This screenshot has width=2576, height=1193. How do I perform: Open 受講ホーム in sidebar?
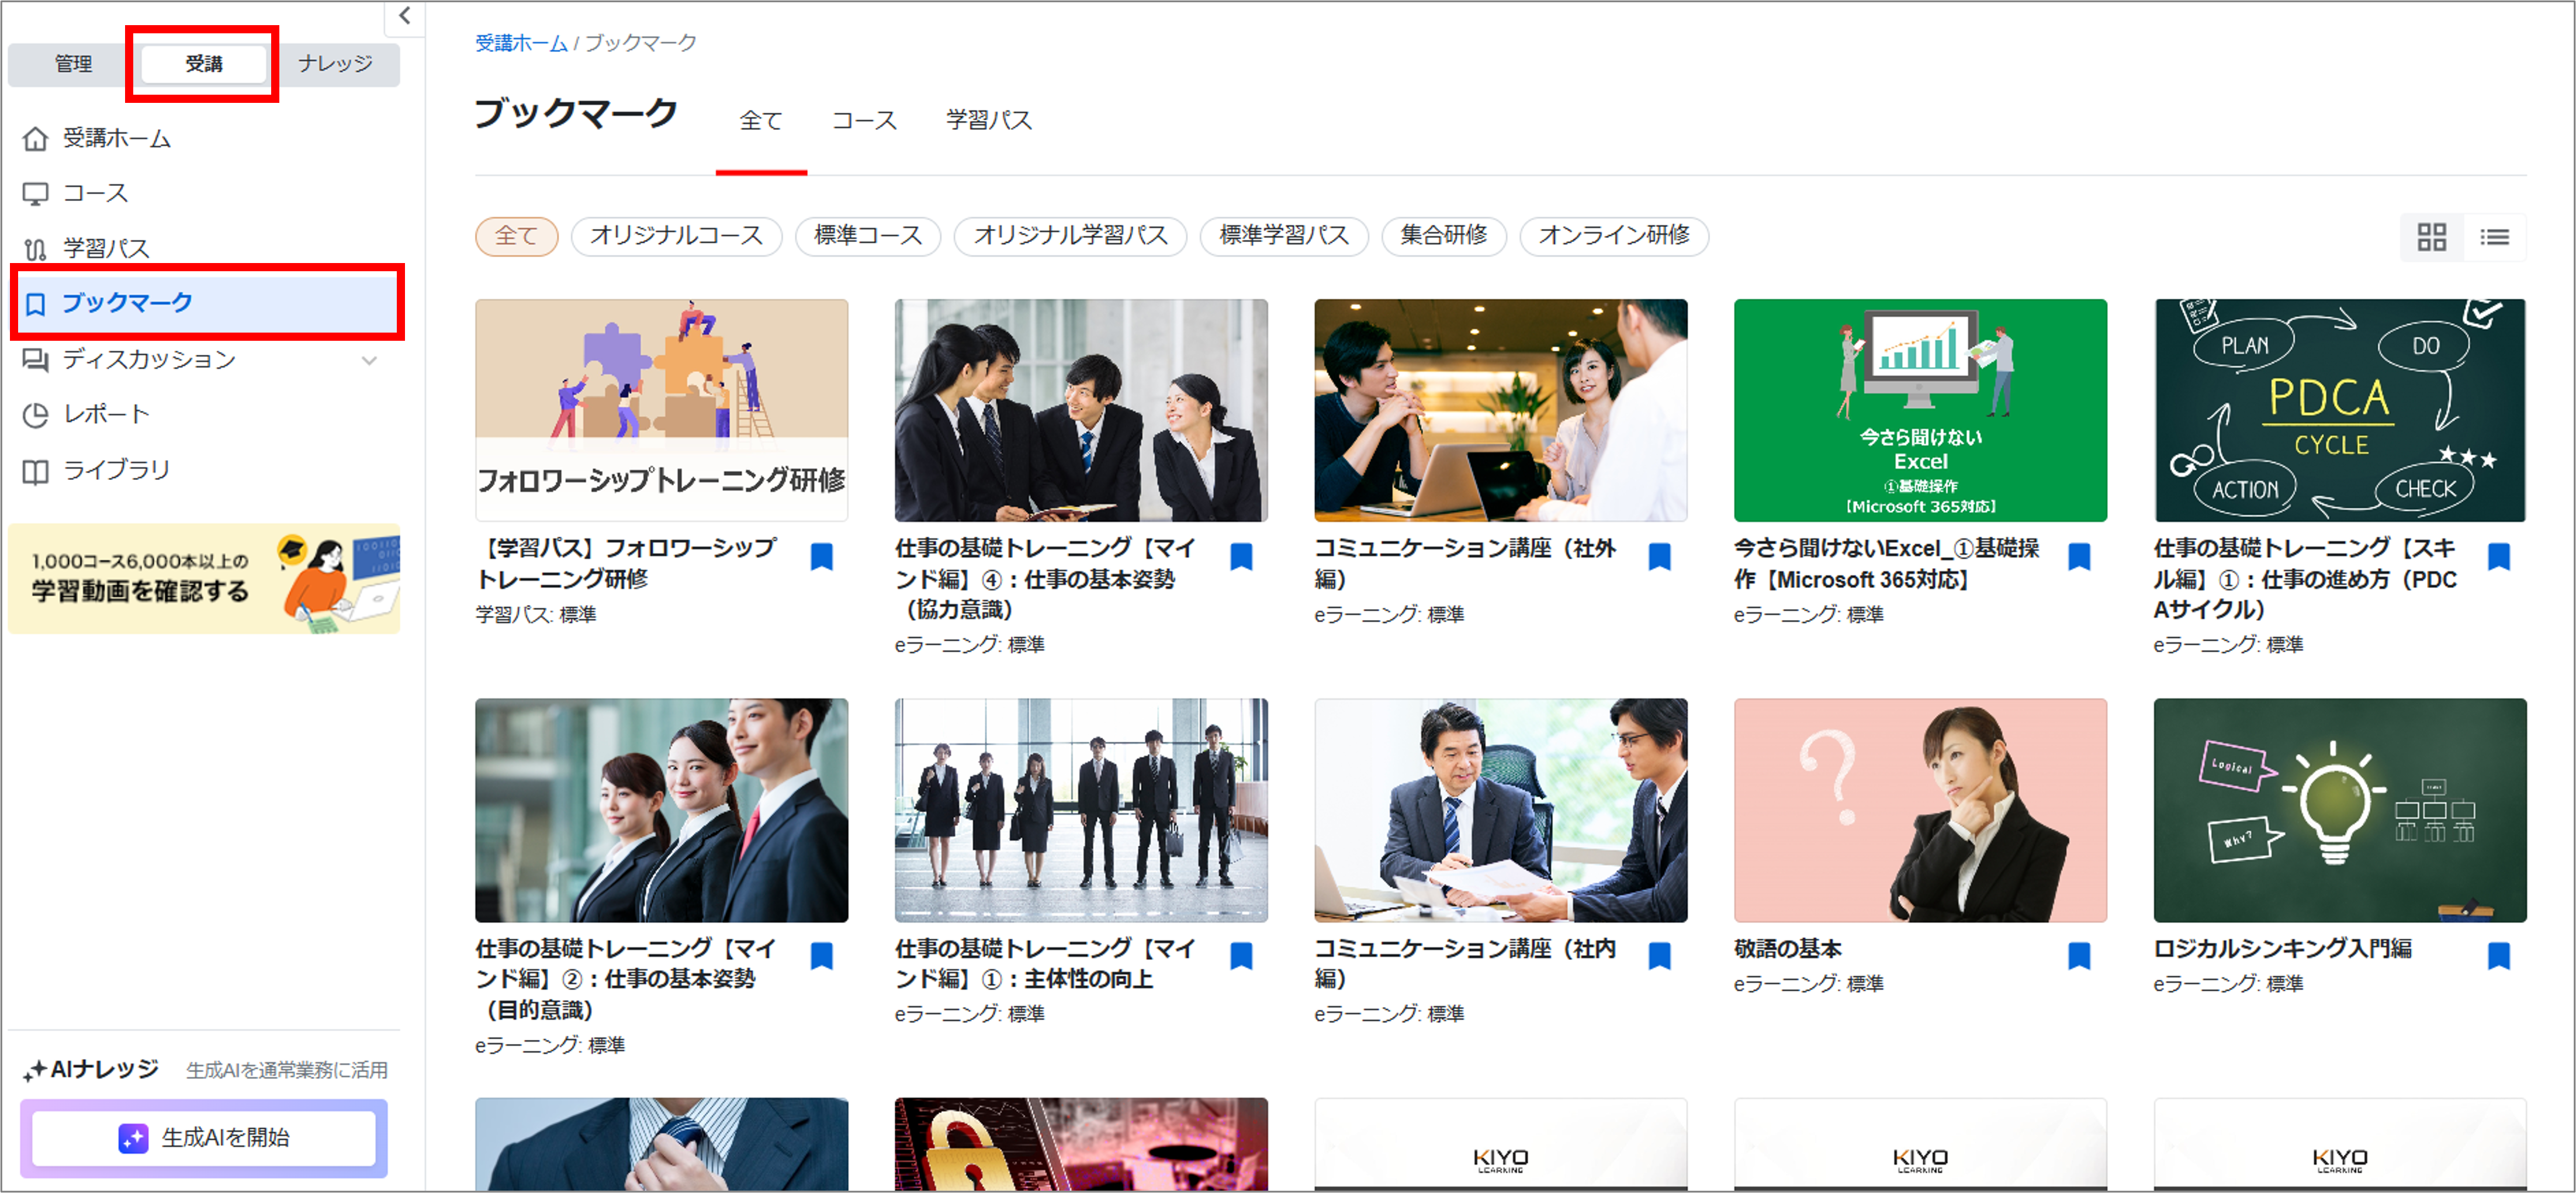[x=116, y=138]
